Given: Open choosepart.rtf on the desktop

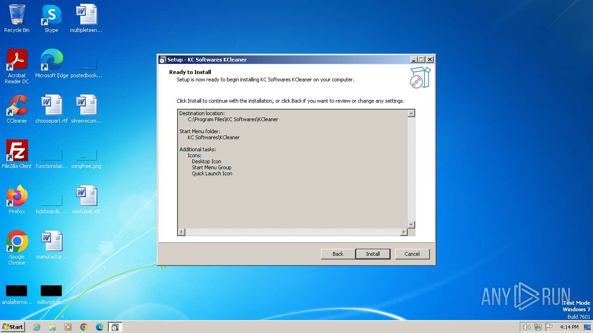Looking at the screenshot, I should pyautogui.click(x=51, y=109).
